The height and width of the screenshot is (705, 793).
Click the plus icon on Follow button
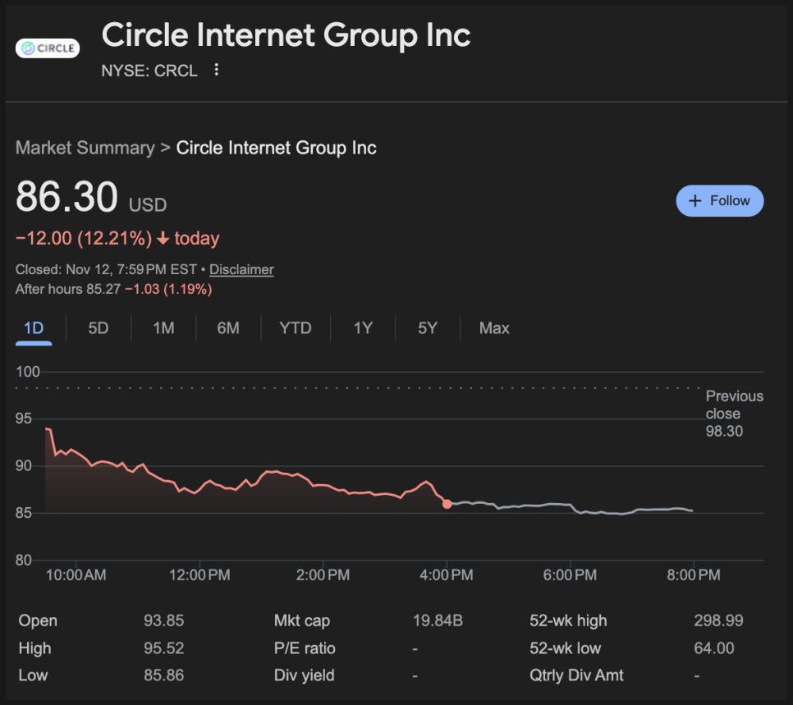[694, 201]
